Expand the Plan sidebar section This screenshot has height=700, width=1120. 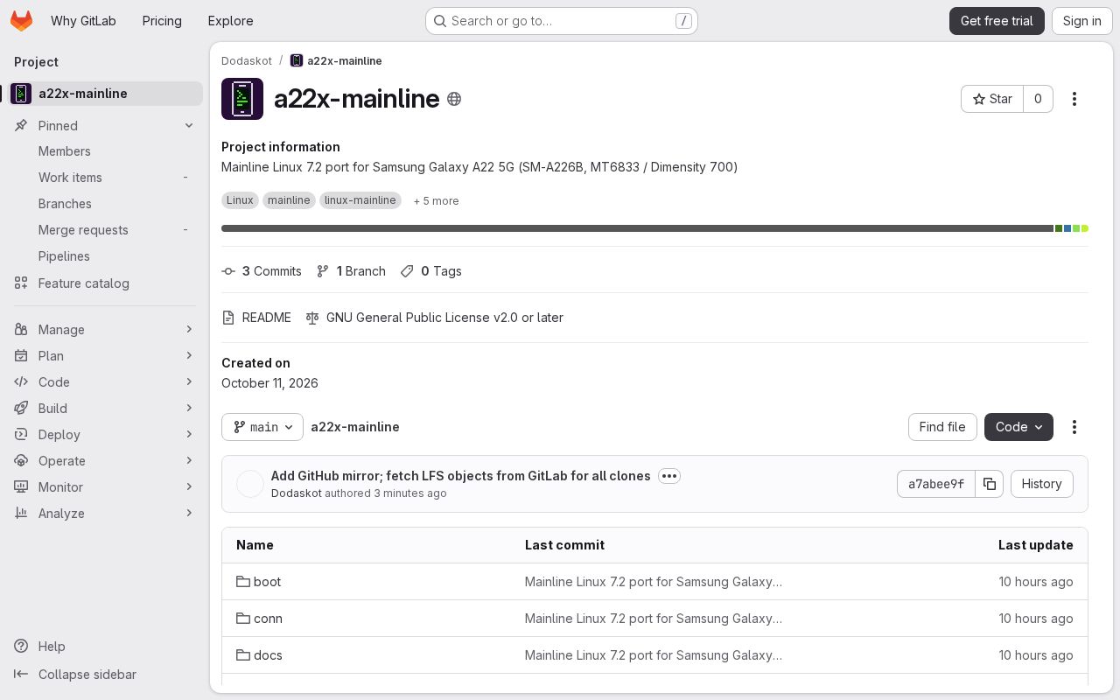105,356
